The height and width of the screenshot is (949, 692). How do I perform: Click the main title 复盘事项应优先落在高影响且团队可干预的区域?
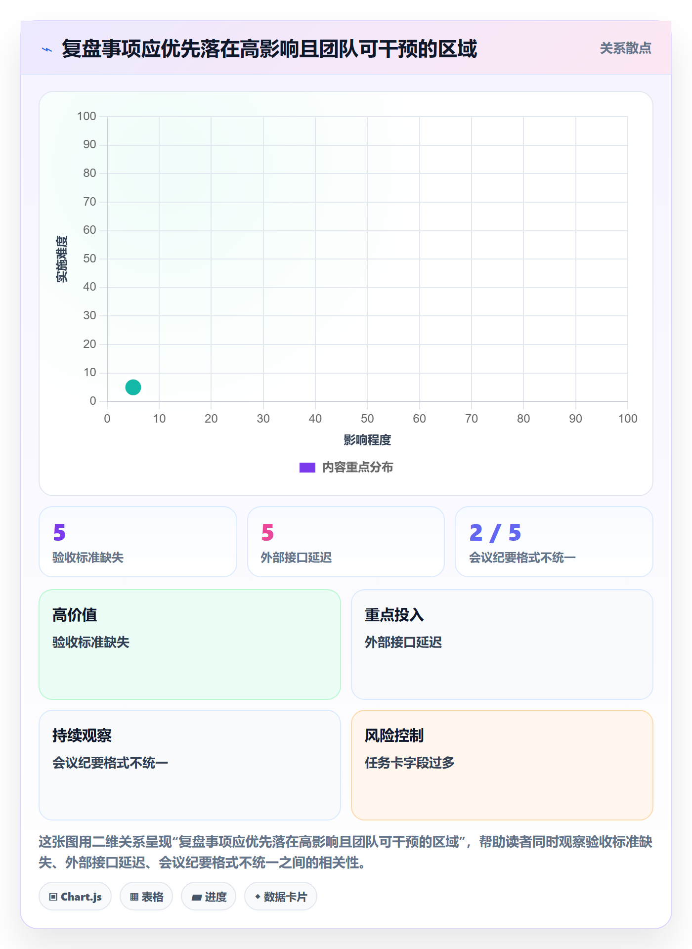pos(269,49)
